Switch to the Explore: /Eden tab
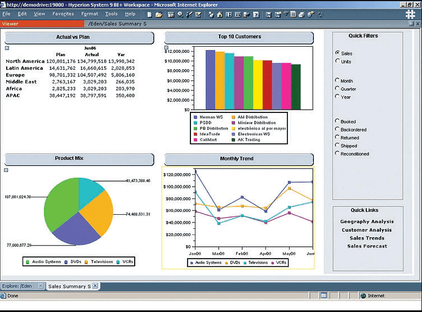Image resolution: width=422 pixels, height=312 pixels. 19,286
